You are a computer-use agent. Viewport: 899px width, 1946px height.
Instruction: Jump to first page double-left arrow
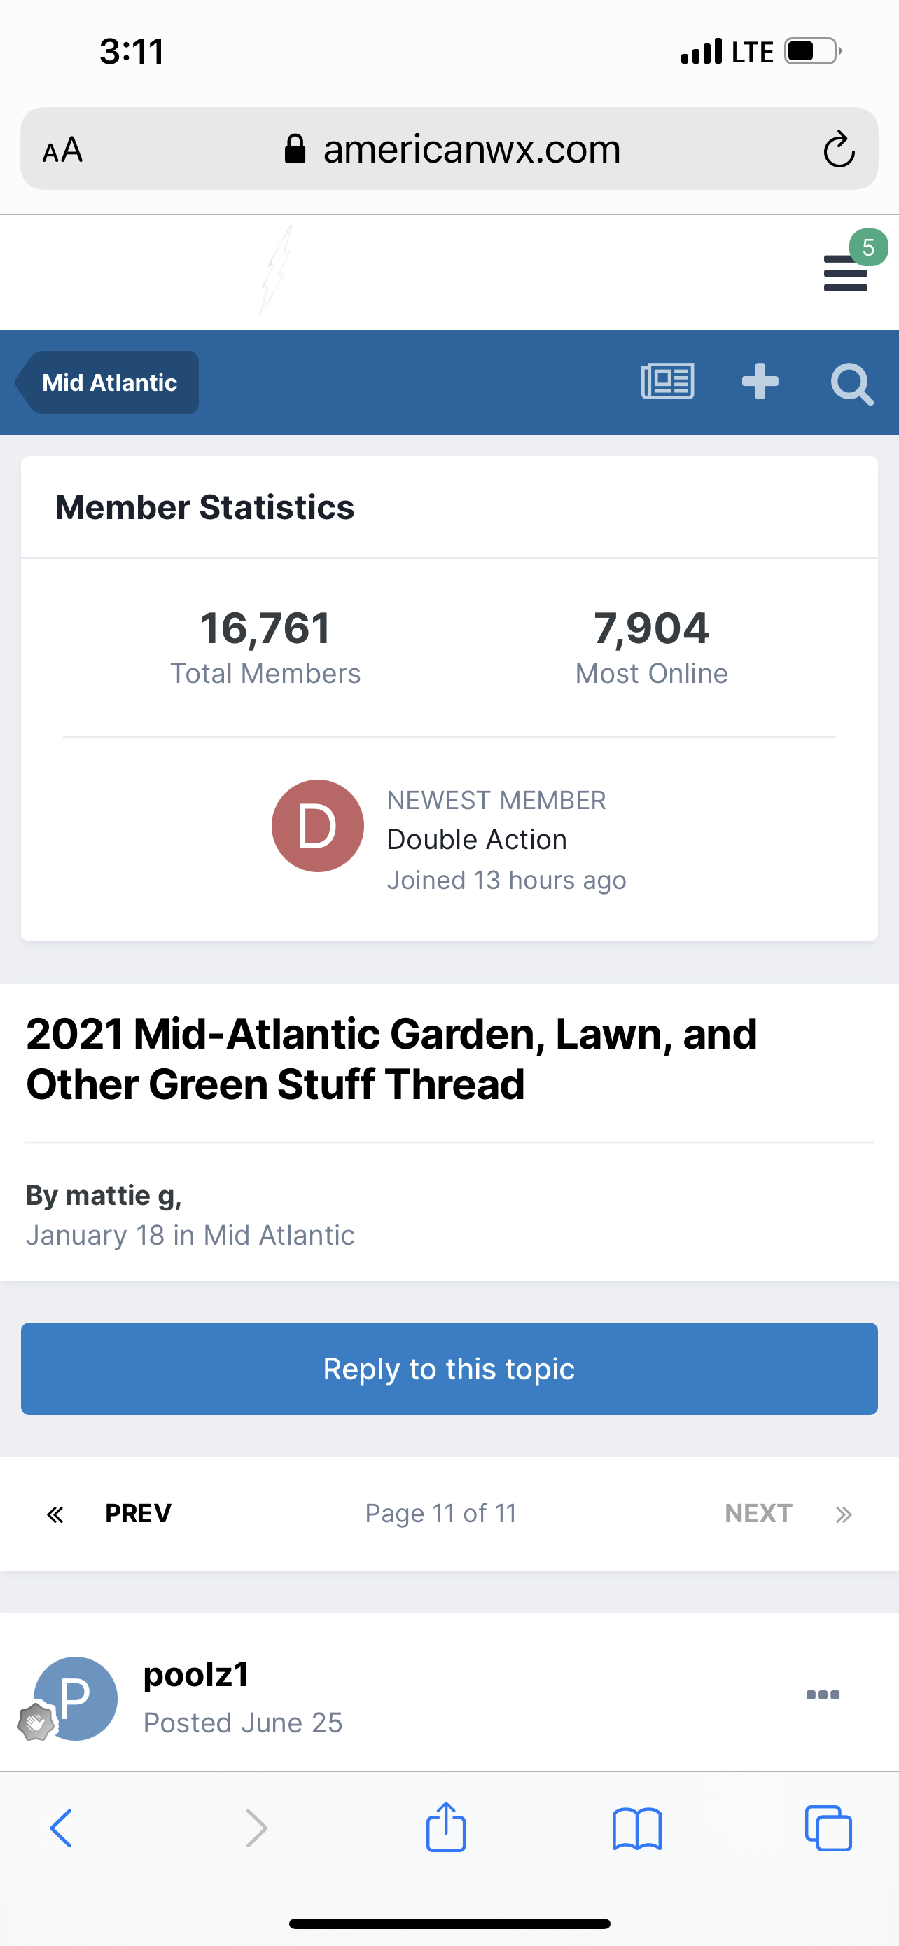click(55, 1514)
